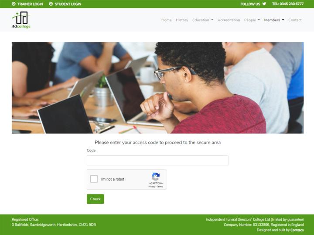The image size is (314, 235).
Task: Click the reCAPTCHA Privacy link
Action: click(152, 187)
